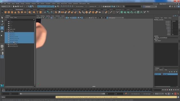Click the polygon Type text T shelf icon
The image size is (180, 101).
click(x=37, y=12)
